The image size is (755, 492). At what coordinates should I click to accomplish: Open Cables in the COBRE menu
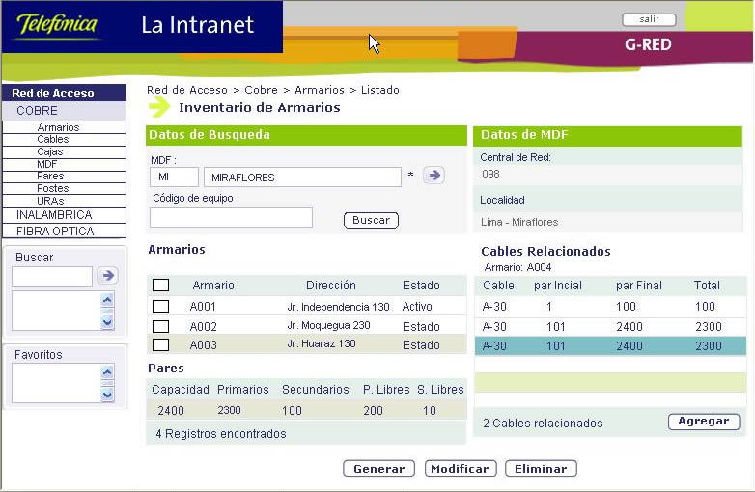click(x=53, y=140)
